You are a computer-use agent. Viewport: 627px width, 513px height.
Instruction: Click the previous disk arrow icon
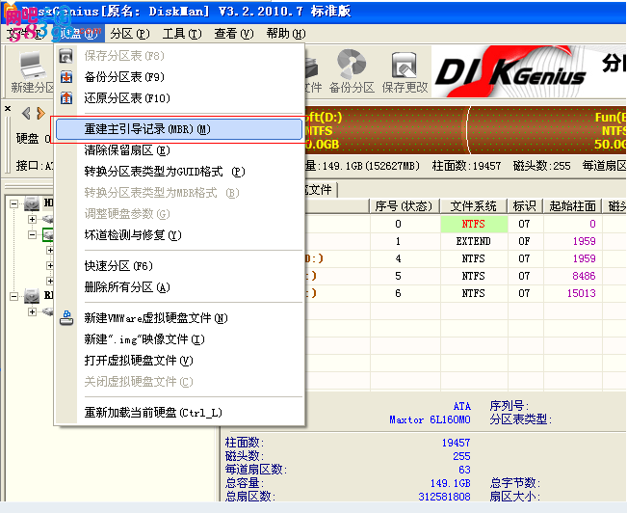coord(26,114)
